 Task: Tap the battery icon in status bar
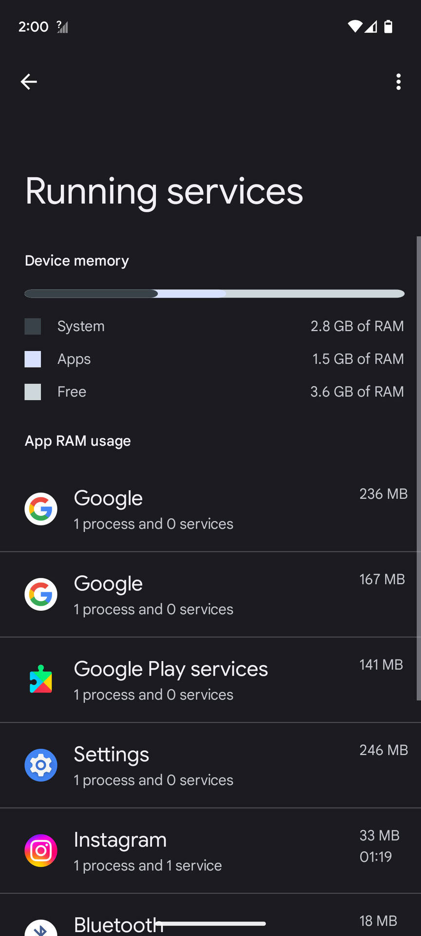(x=388, y=26)
